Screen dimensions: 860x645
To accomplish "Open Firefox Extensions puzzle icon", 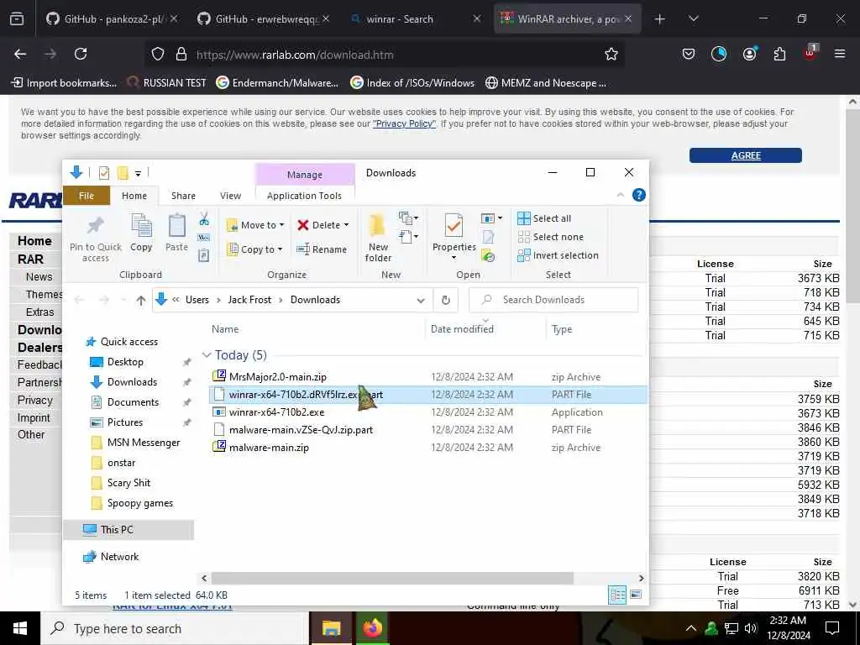I will [x=779, y=54].
